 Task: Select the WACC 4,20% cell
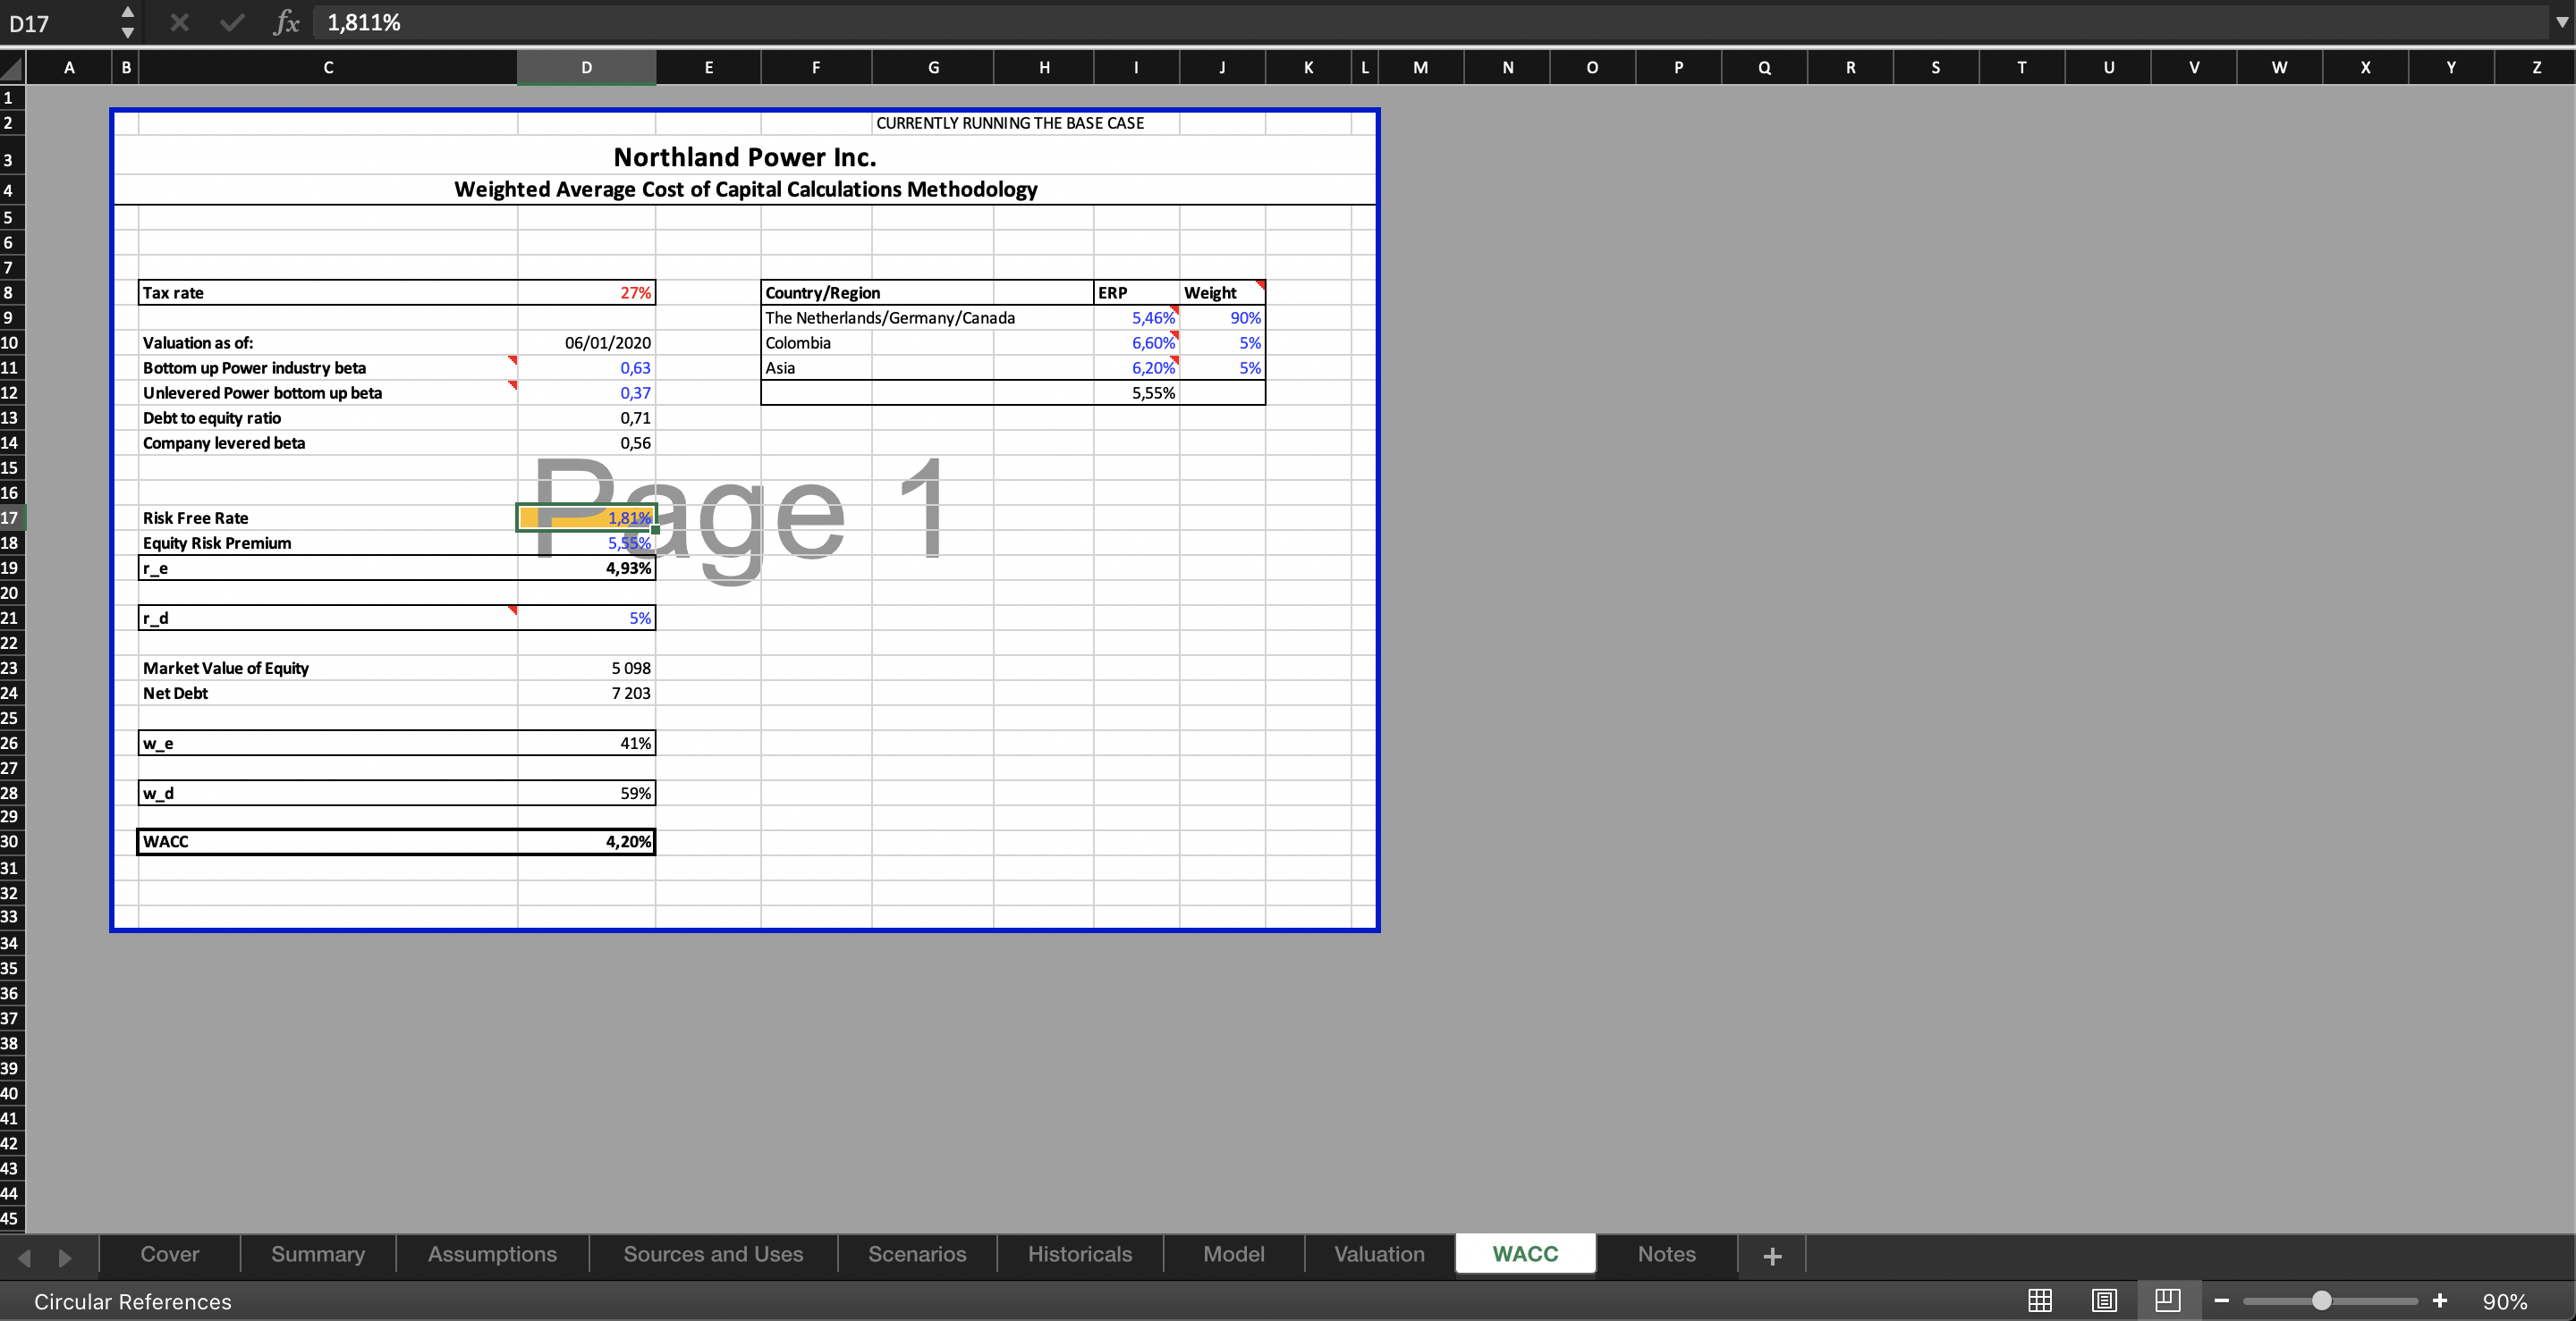tap(586, 841)
